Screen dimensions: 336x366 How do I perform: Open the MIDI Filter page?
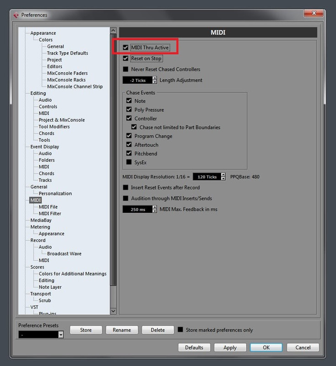click(50, 213)
